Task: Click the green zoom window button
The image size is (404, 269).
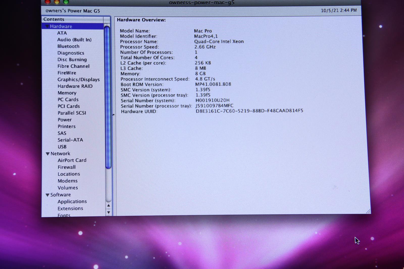Action: [66, 2]
